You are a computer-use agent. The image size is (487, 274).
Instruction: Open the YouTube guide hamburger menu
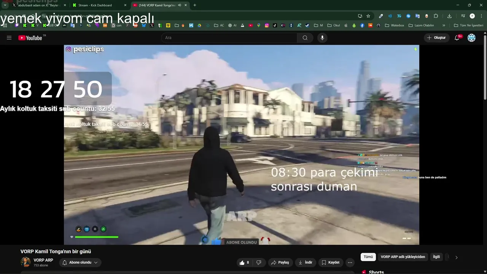click(9, 38)
